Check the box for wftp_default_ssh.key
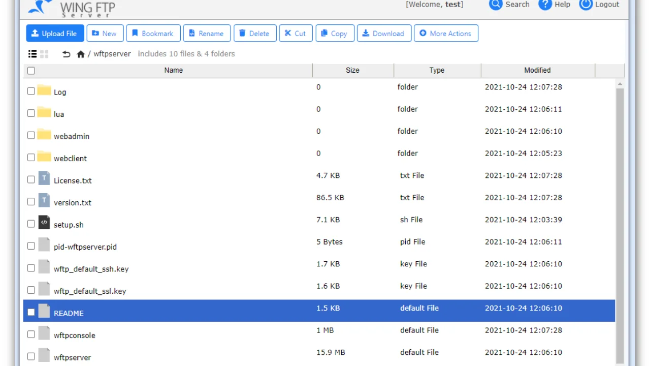This screenshot has height=366, width=650. click(31, 268)
